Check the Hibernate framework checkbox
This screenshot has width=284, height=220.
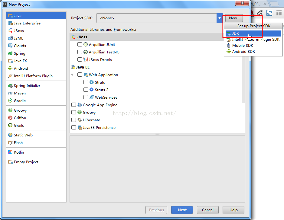(73, 120)
